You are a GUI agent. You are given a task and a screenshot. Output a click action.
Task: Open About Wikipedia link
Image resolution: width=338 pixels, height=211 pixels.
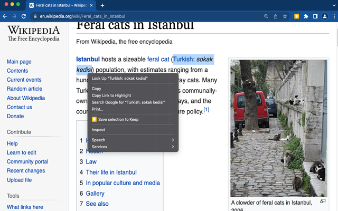tap(26, 98)
